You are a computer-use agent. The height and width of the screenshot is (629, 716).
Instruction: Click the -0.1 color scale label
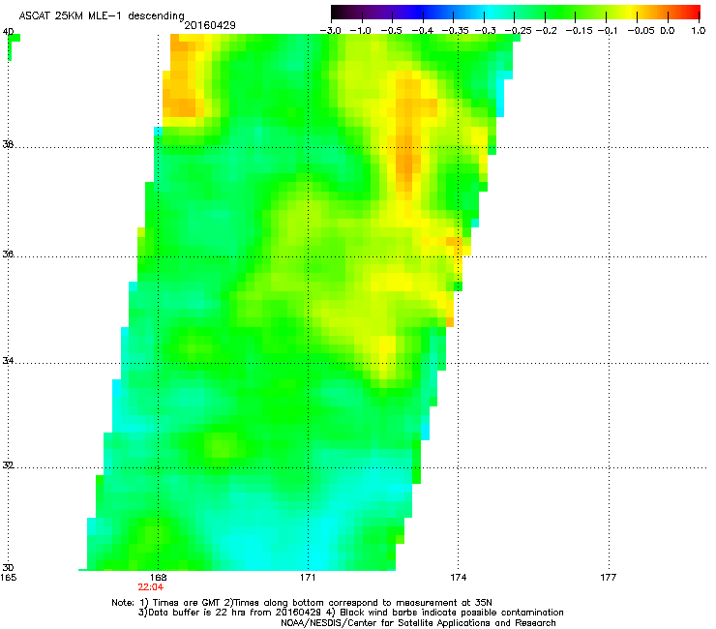[x=608, y=31]
